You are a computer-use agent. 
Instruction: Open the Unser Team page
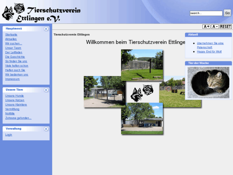pyautogui.click(x=13, y=48)
